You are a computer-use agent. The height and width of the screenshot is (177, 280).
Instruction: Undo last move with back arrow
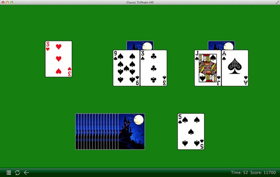pyautogui.click(x=26, y=172)
